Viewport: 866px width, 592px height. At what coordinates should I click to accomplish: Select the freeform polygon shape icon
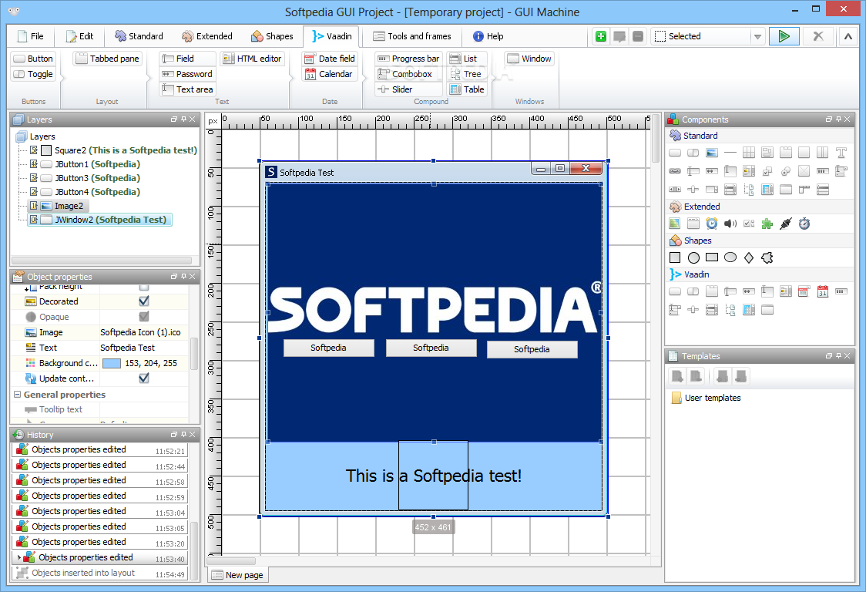click(767, 257)
